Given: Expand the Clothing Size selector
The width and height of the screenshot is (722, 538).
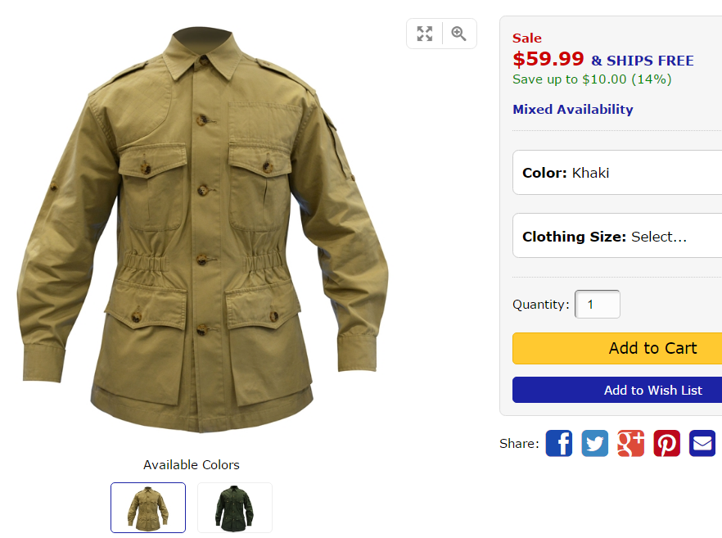Looking at the screenshot, I should click(617, 237).
